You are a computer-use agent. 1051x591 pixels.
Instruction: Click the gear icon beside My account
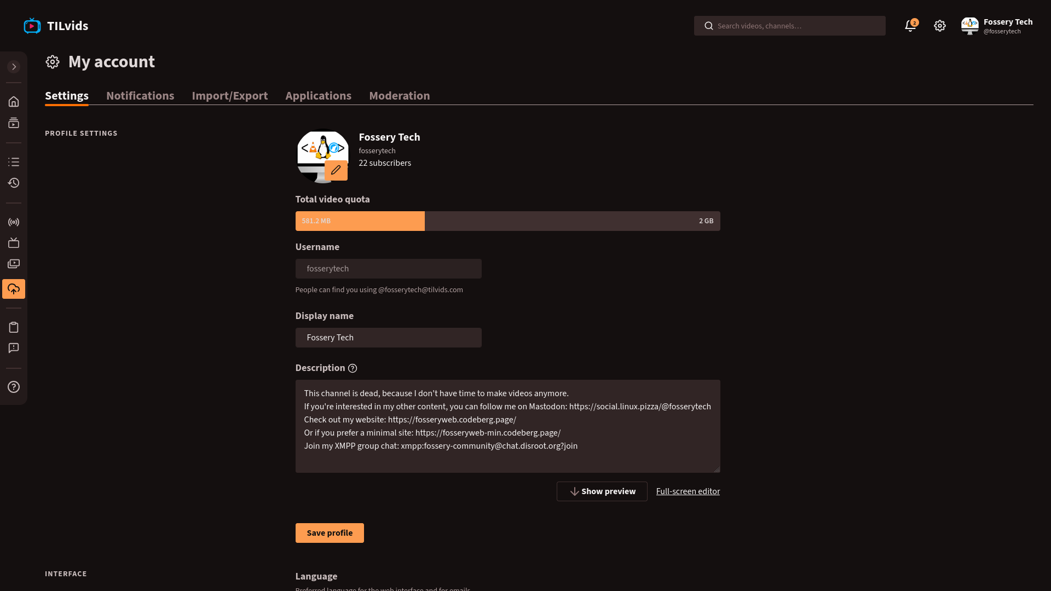click(x=53, y=62)
